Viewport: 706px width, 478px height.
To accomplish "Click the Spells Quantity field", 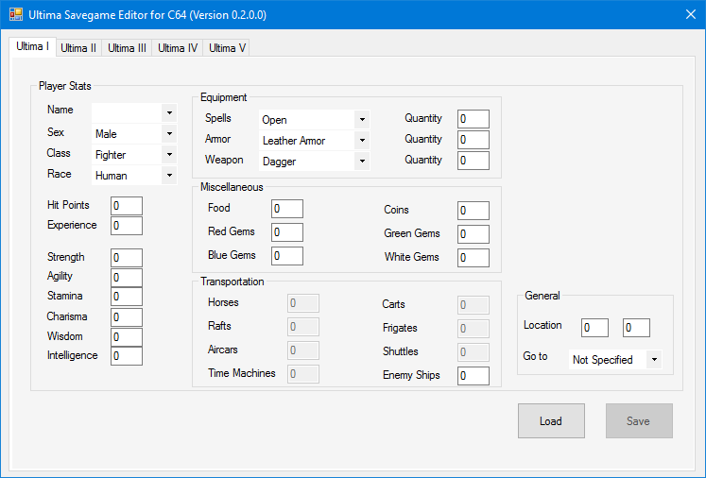I will click(474, 119).
